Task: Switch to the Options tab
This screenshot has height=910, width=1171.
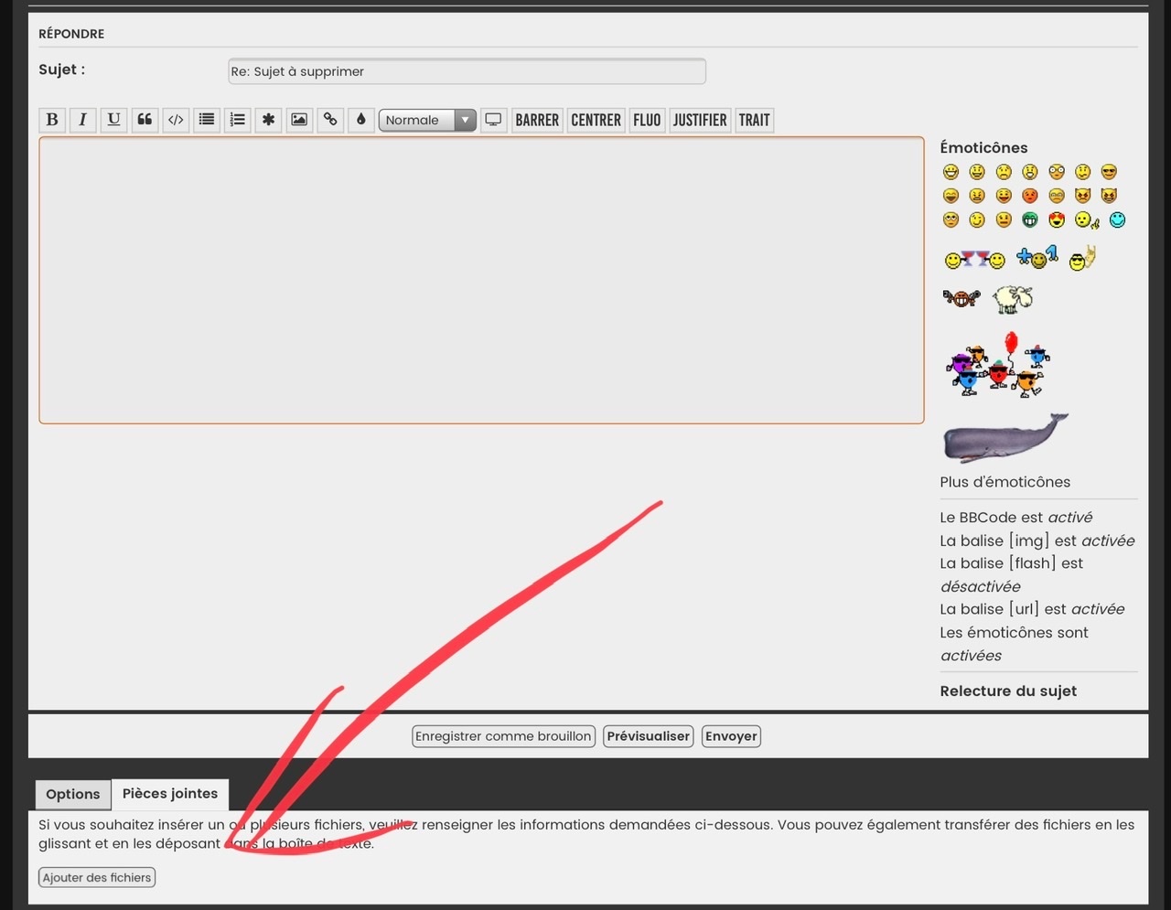Action: pos(73,794)
